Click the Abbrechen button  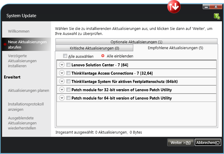tap(208, 142)
